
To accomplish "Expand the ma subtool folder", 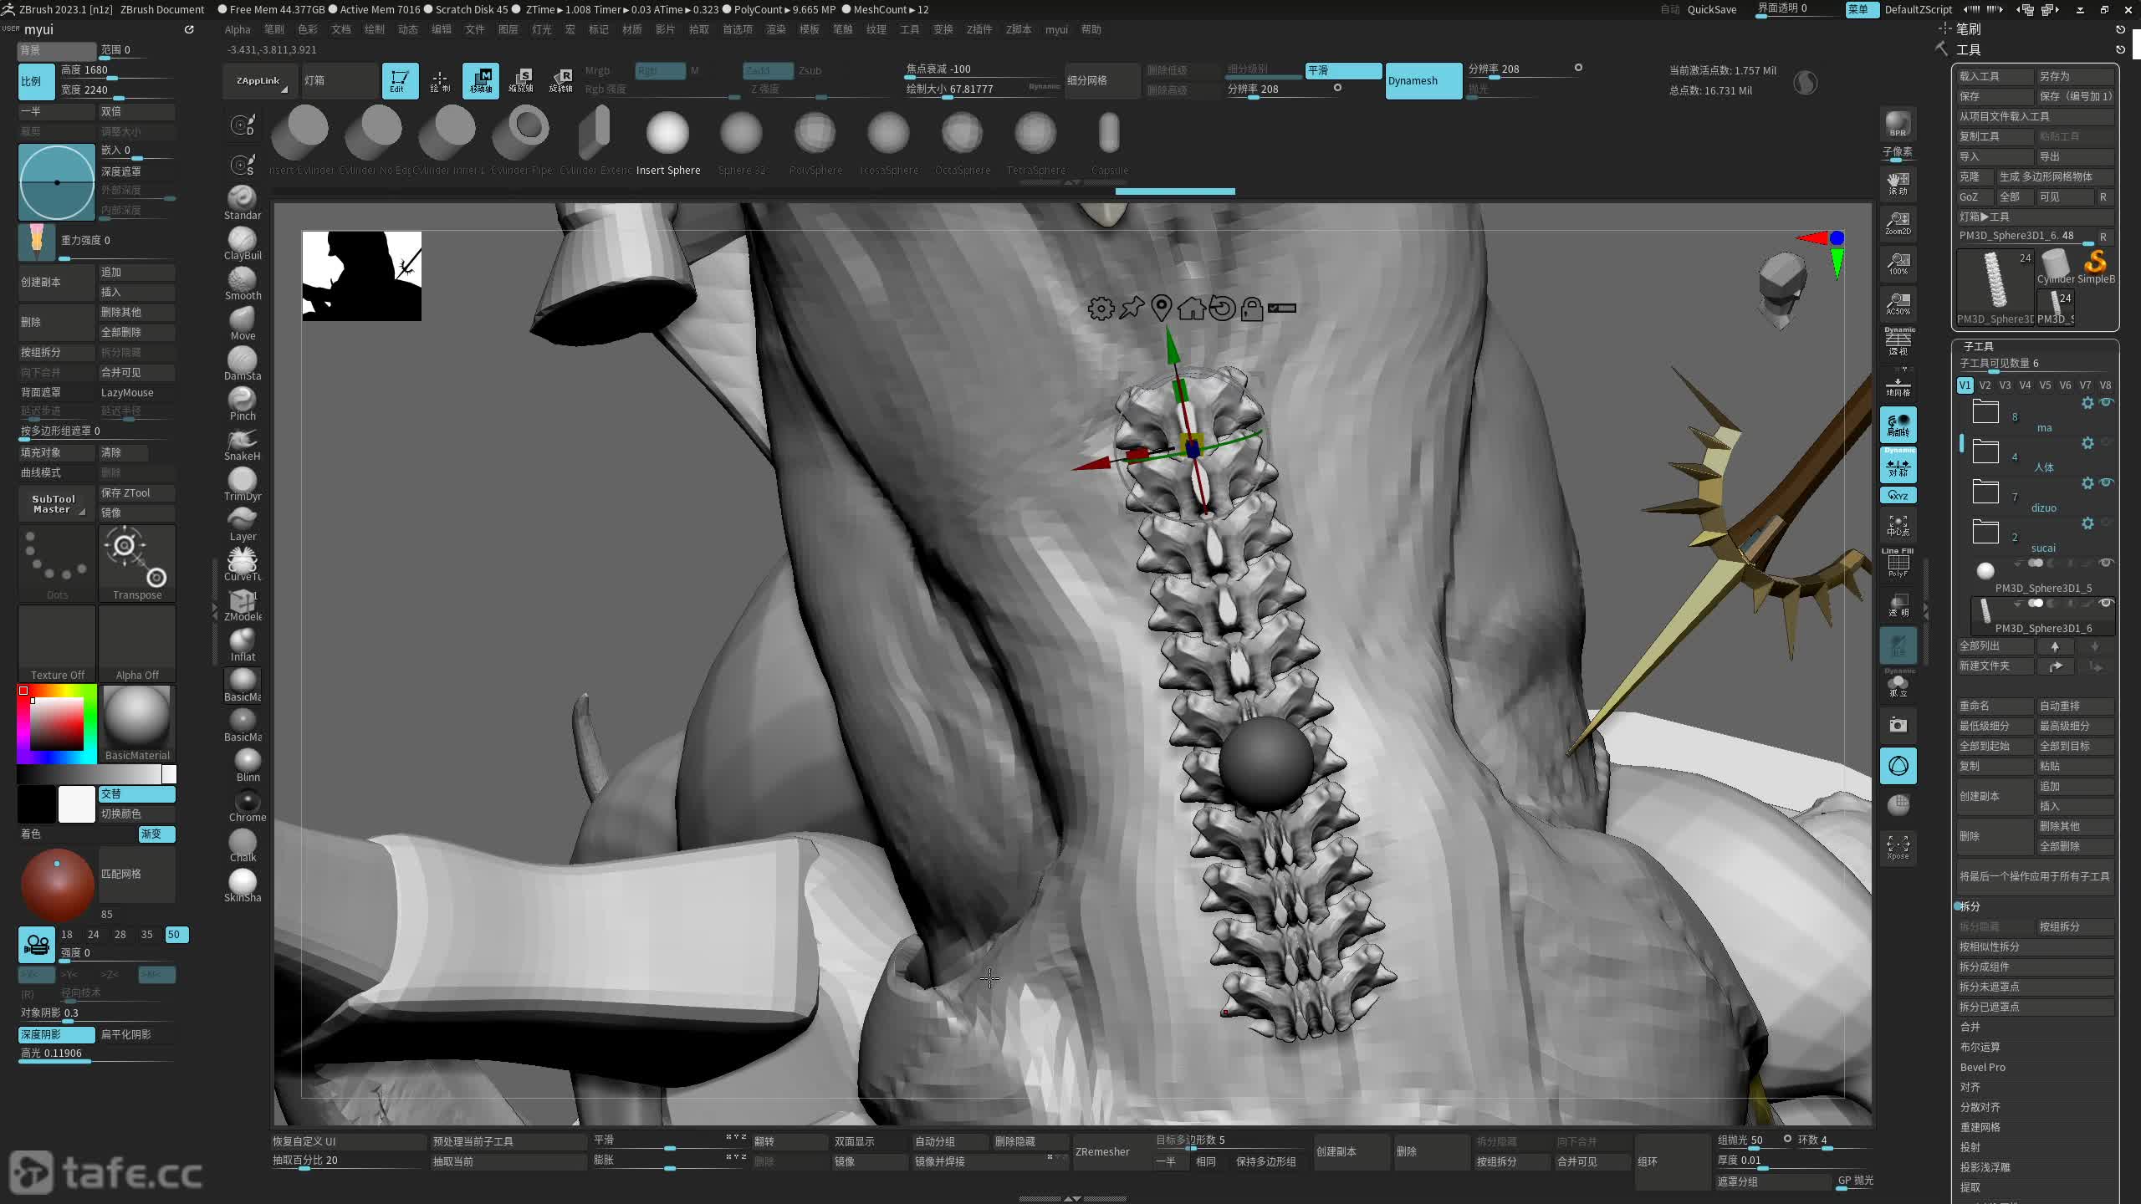I will [x=1985, y=412].
